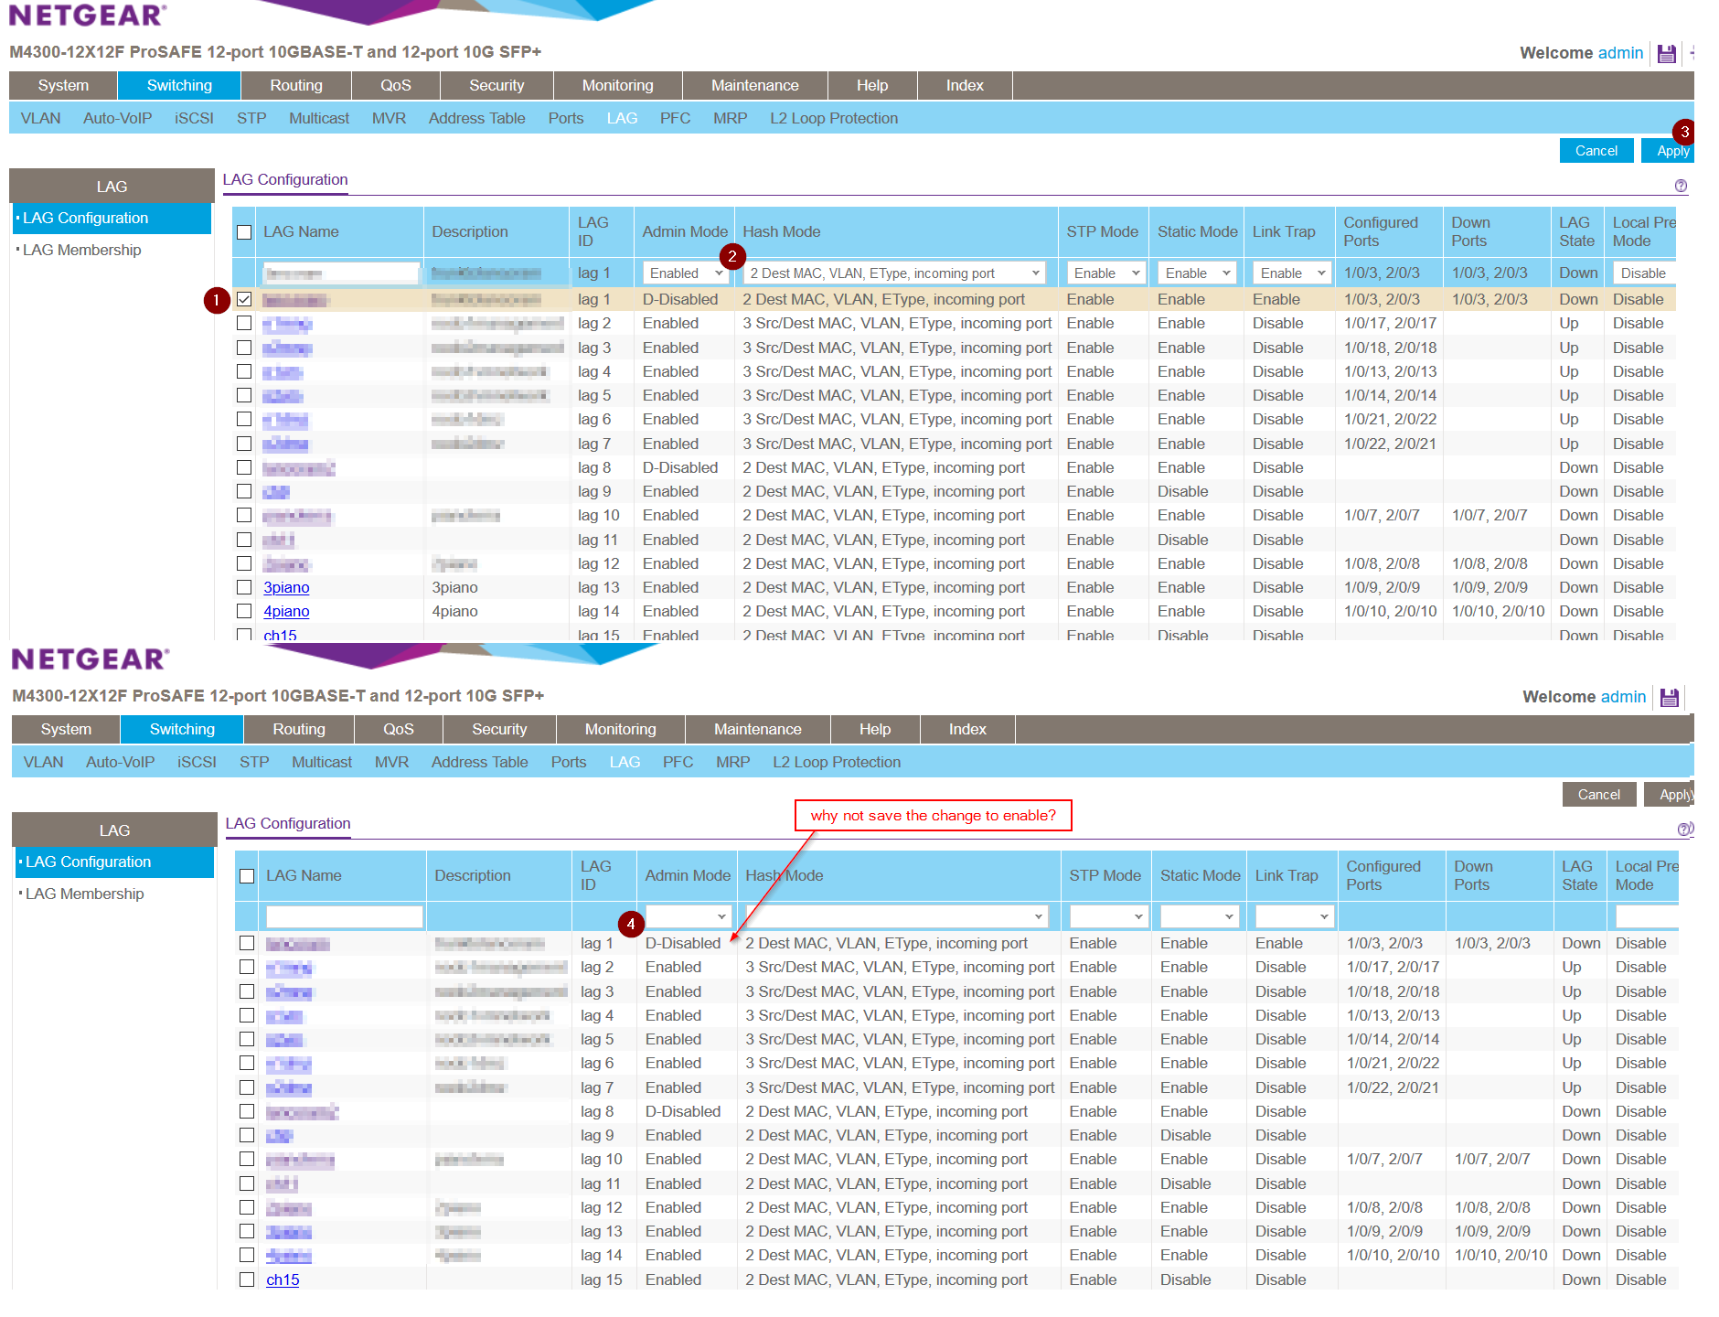Uncheck the selected lag 1 row checkbox

point(244,299)
